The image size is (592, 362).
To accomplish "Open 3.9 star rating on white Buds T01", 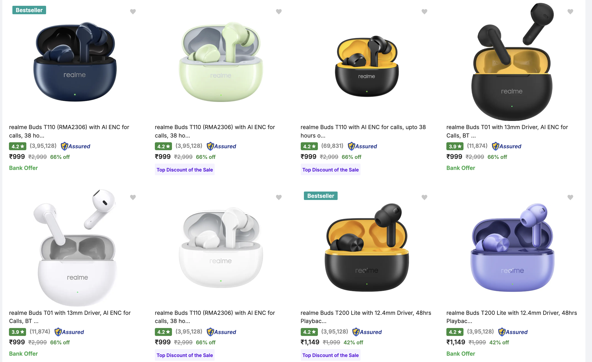I will click(18, 332).
